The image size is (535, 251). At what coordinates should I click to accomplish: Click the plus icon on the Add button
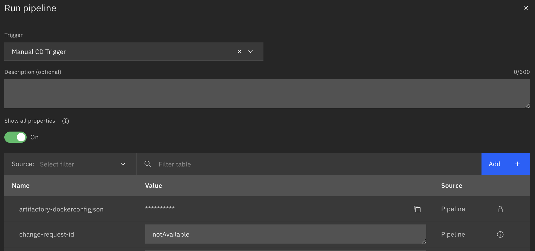tap(518, 164)
